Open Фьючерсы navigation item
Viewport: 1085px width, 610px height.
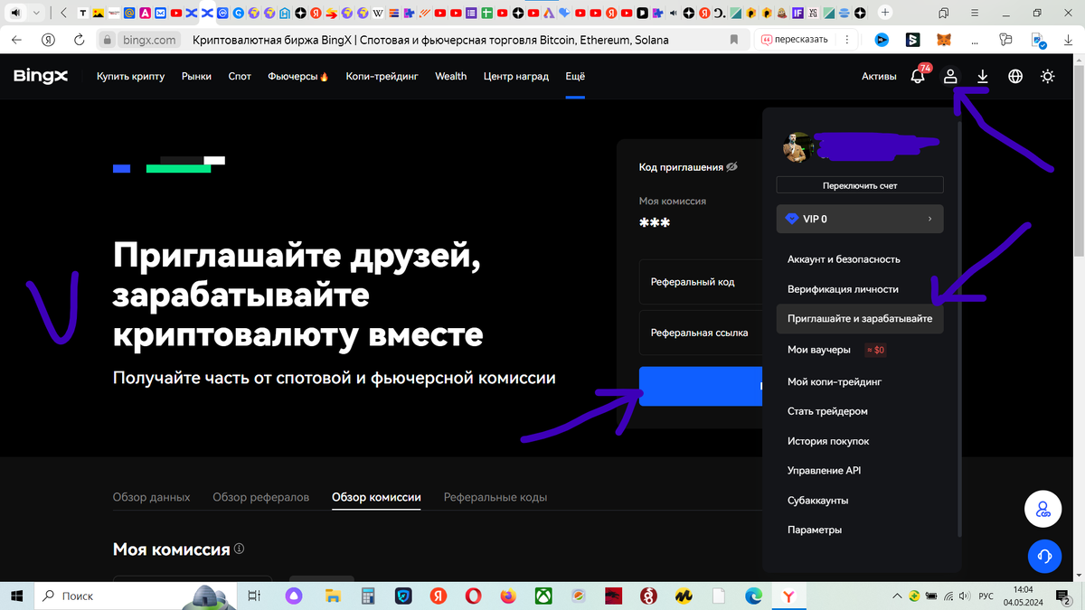click(298, 76)
